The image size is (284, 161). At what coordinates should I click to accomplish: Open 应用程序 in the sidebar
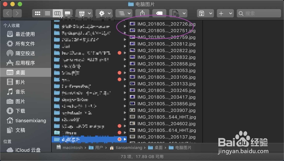click(26, 63)
